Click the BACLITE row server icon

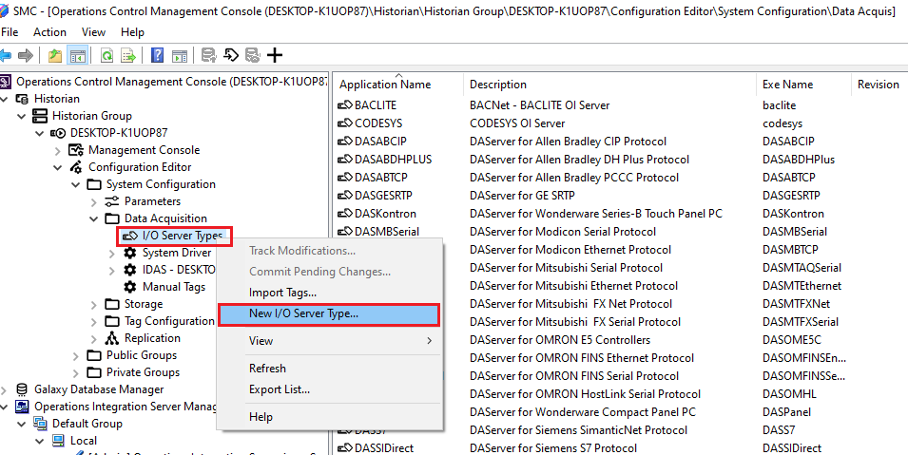click(345, 105)
